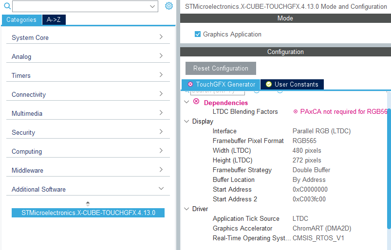Click the Framebuffer Strategy value Double Buffer
Viewport: 391px width, 250px height.
[x=312, y=170]
